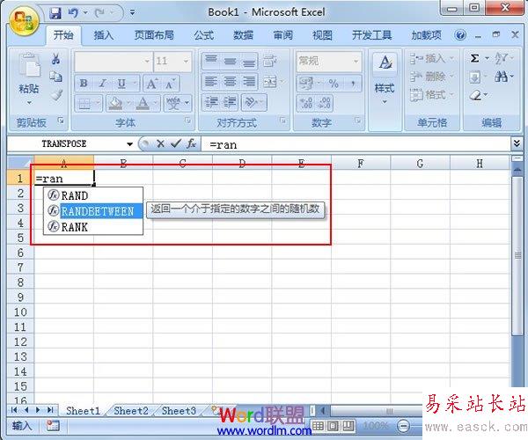
Task: Switch to the 视图 ribbon tab
Action: point(322,35)
